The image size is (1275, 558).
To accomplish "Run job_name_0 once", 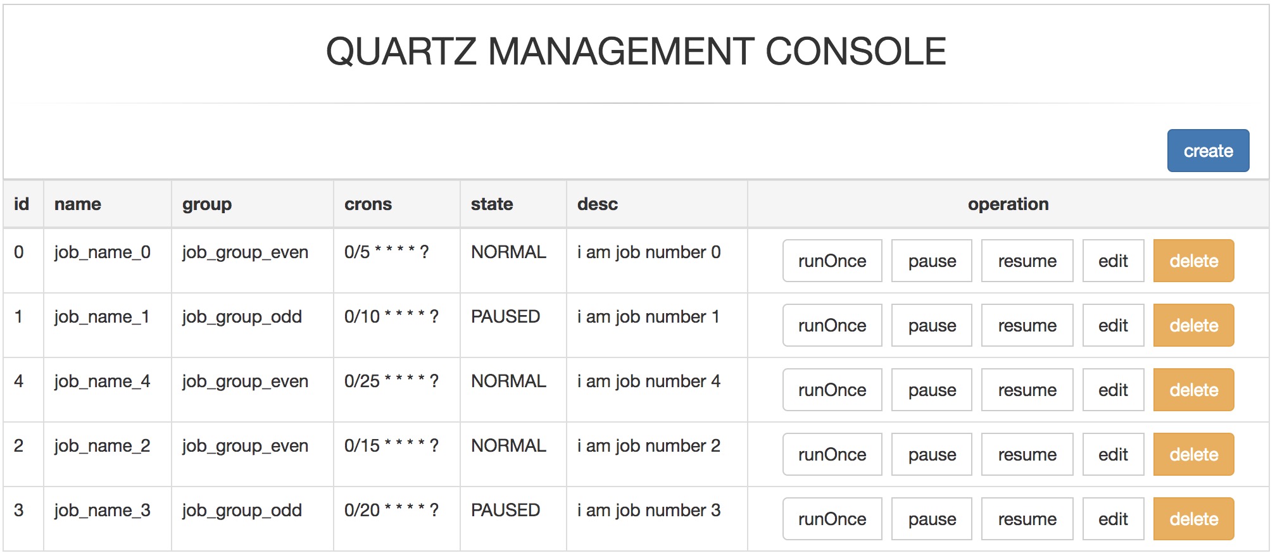I will tap(832, 261).
